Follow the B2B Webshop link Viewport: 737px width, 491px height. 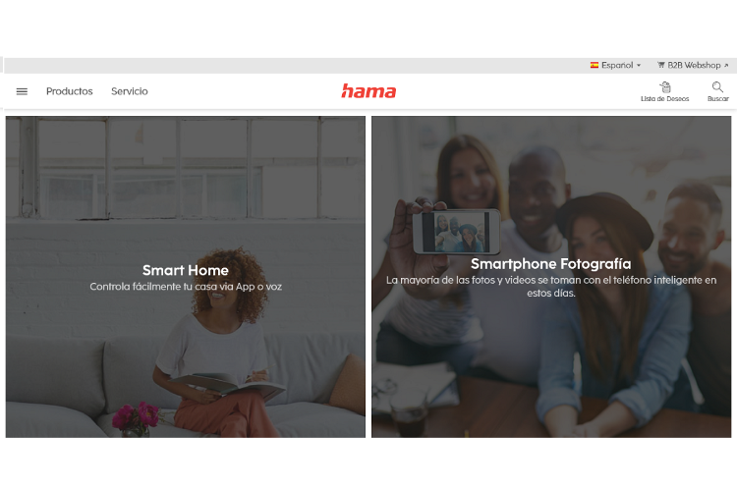[x=694, y=66]
